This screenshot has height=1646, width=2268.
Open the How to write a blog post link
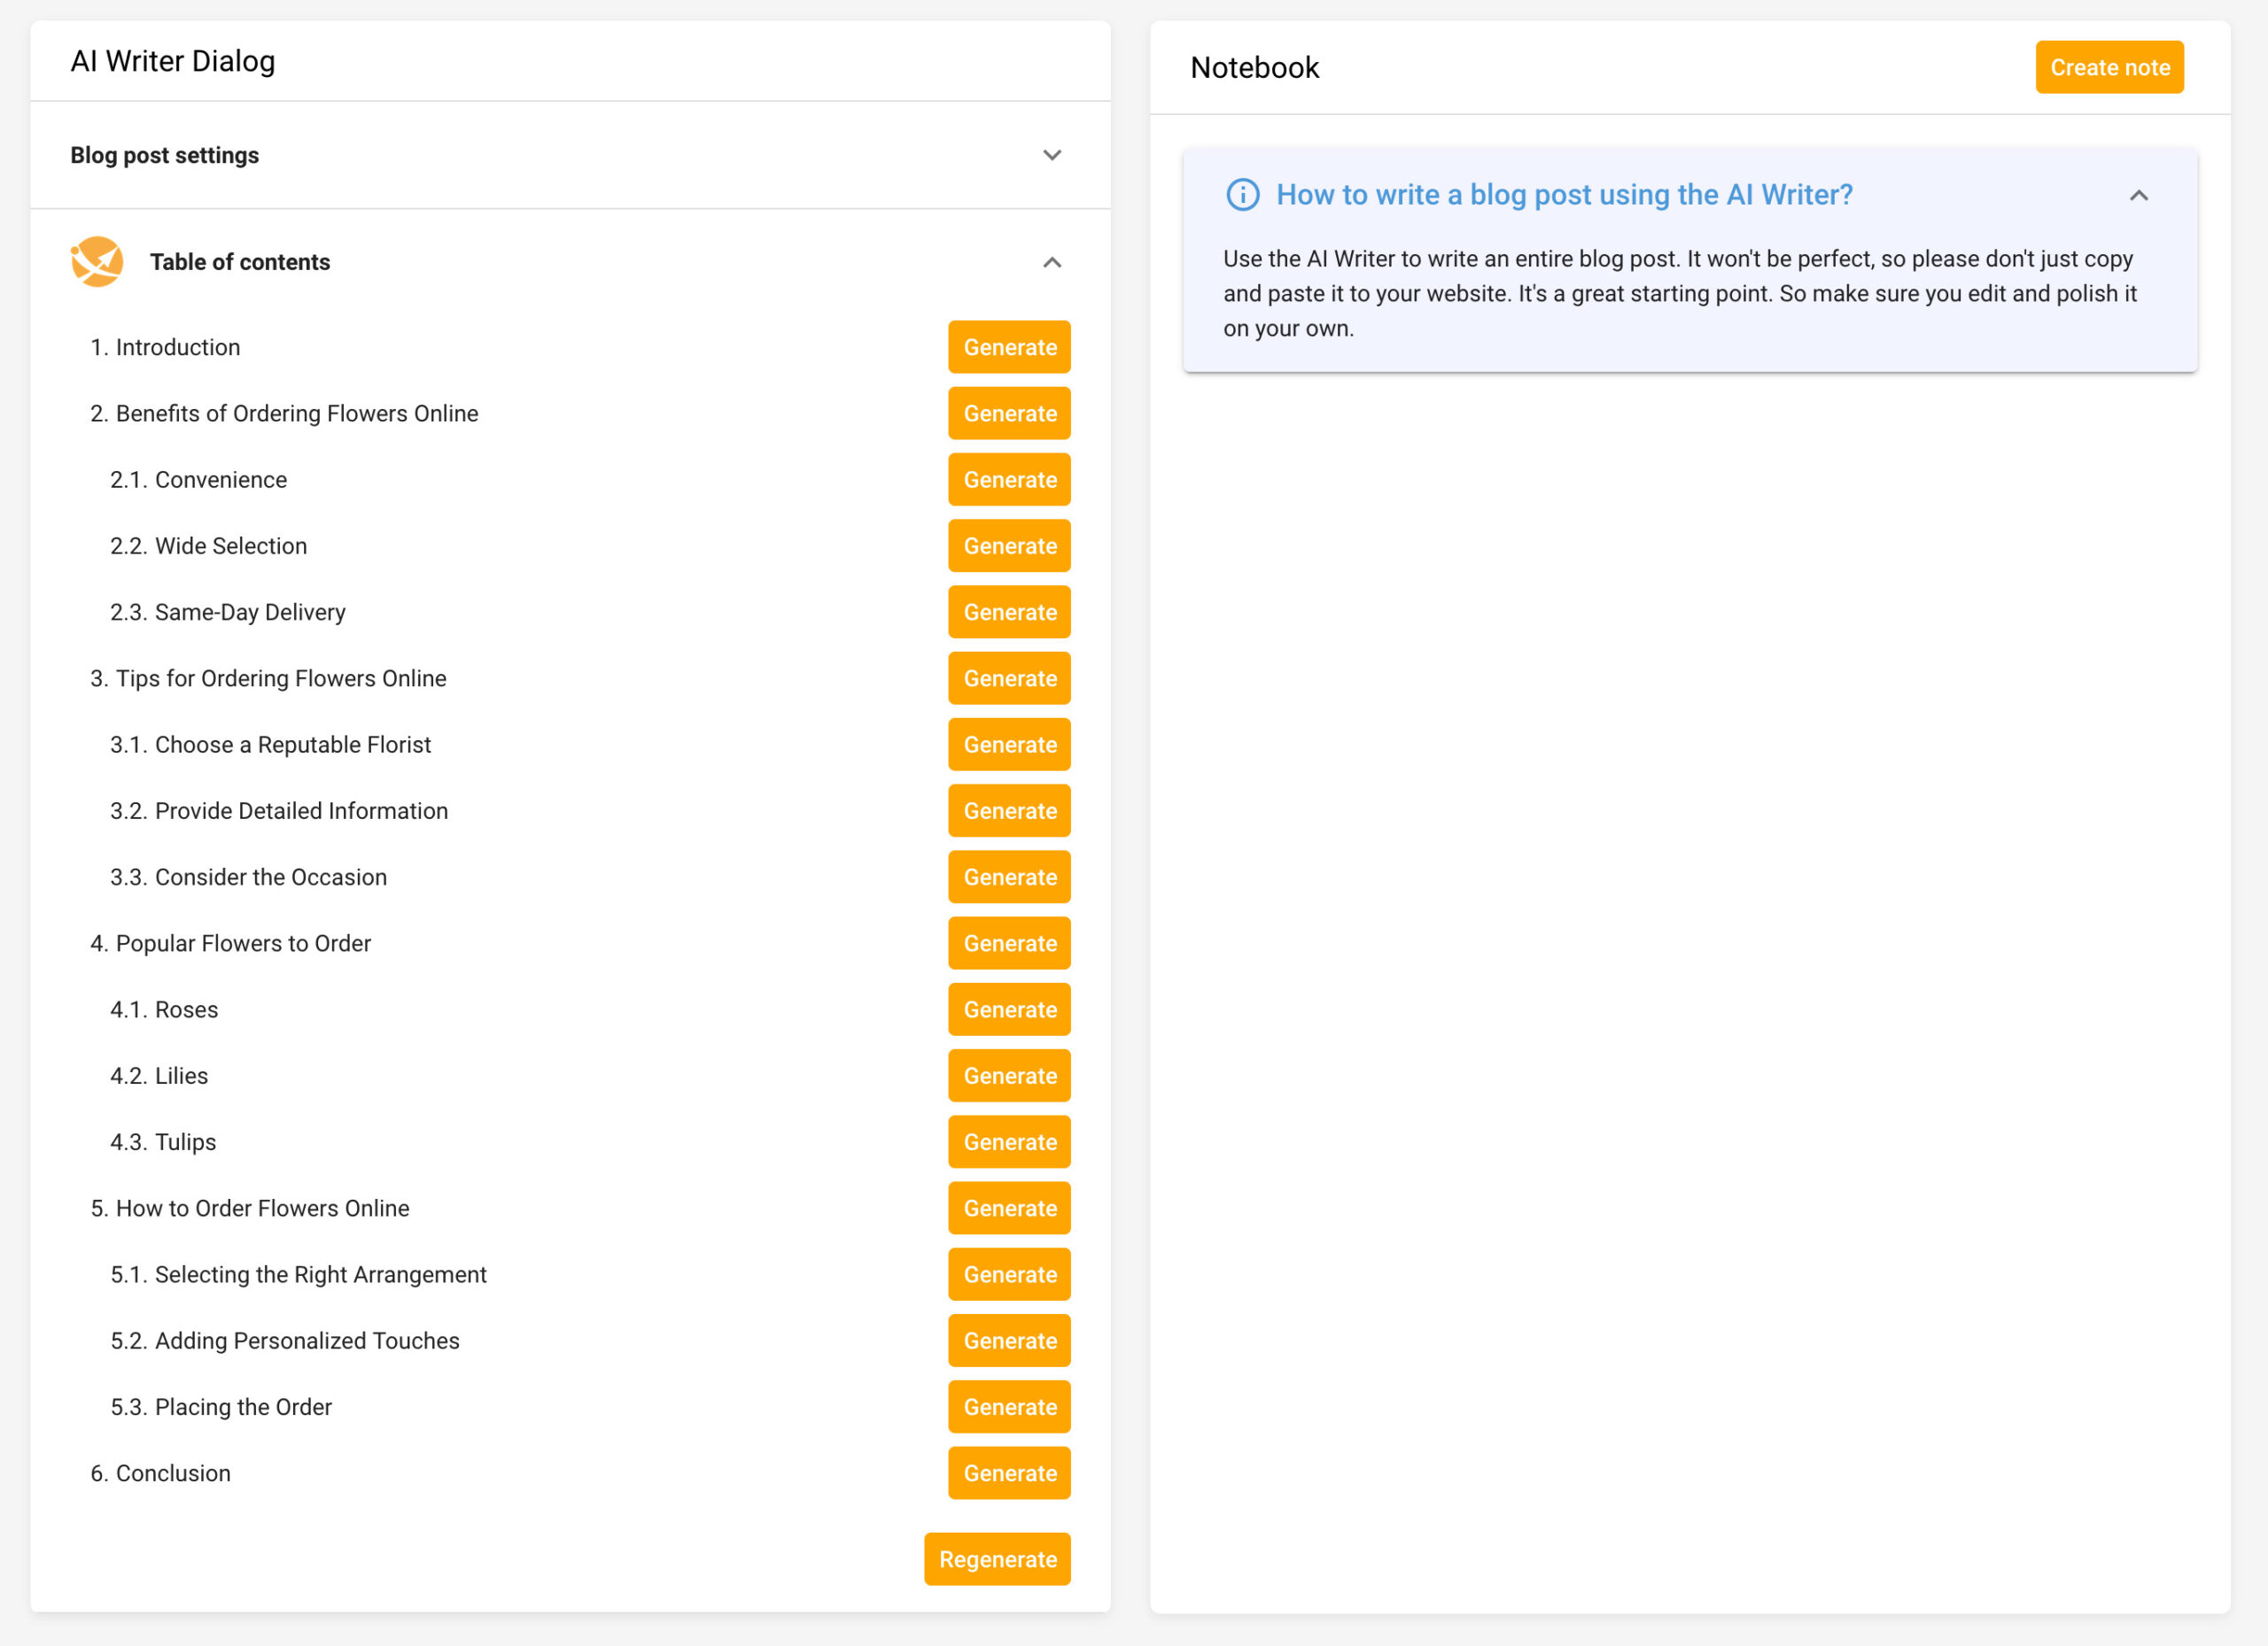click(1563, 195)
